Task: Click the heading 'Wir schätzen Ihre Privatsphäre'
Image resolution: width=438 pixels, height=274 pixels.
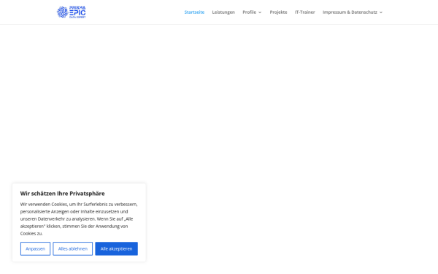Action: (x=63, y=194)
